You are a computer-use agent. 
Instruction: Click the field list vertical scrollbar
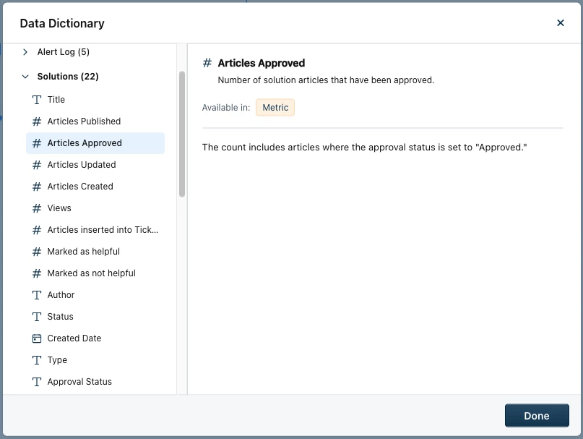click(182, 134)
